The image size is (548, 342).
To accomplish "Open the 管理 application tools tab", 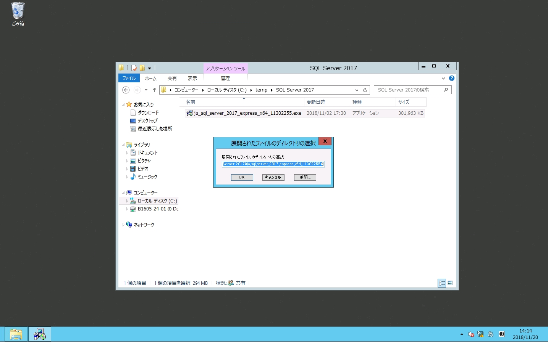I will click(225, 78).
